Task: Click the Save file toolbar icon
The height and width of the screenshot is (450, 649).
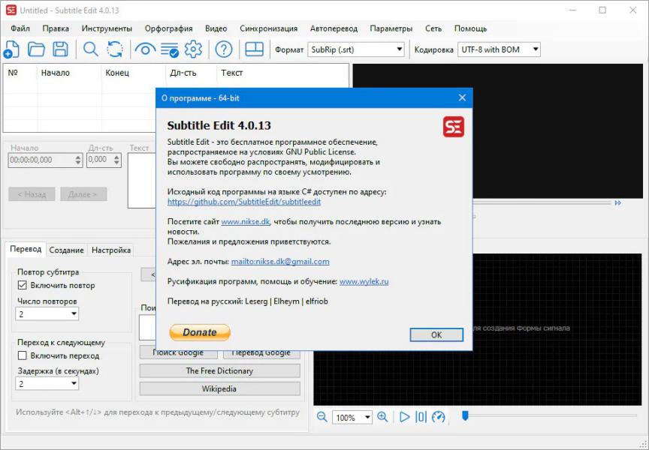Action: [60, 49]
